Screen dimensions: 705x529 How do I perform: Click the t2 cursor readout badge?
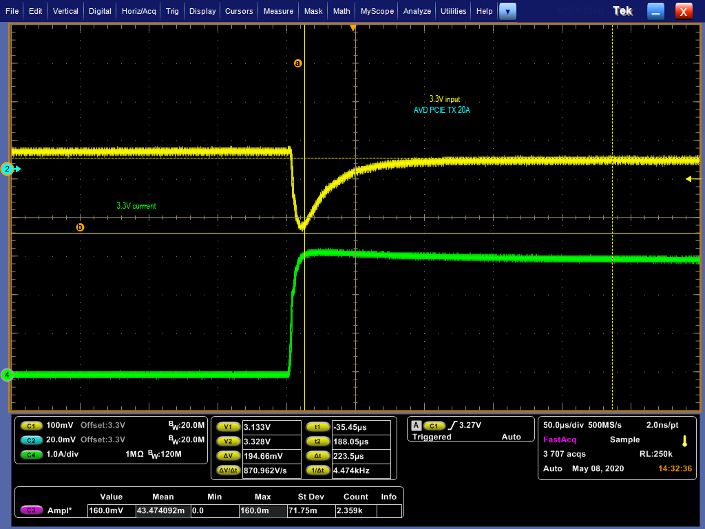tap(318, 442)
